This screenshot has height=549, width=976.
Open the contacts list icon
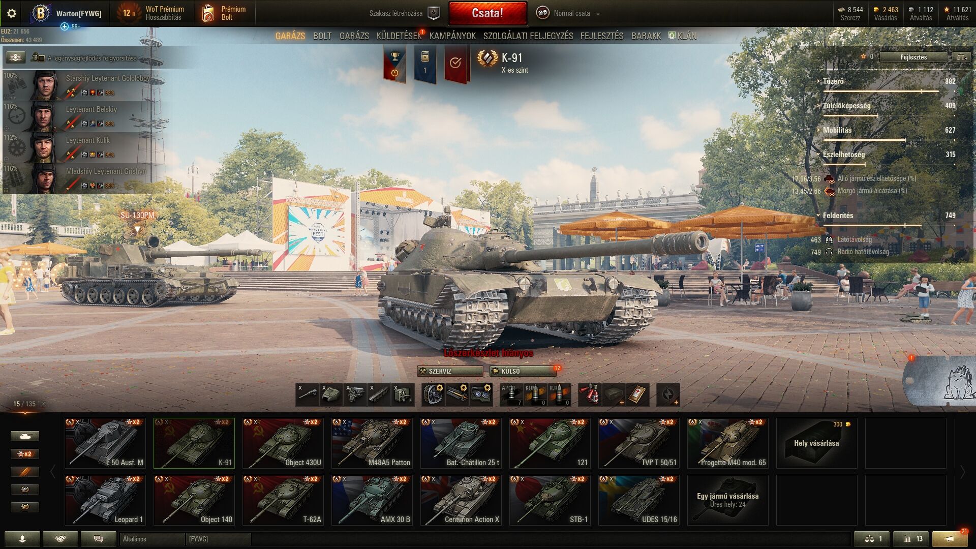[22, 539]
